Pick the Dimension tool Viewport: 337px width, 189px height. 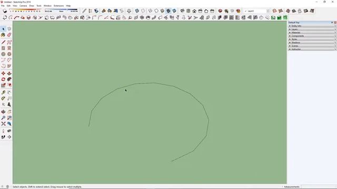9,92
